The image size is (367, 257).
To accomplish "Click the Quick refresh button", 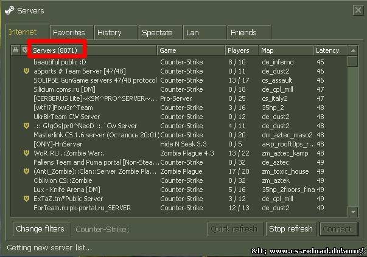I will click(x=235, y=228).
